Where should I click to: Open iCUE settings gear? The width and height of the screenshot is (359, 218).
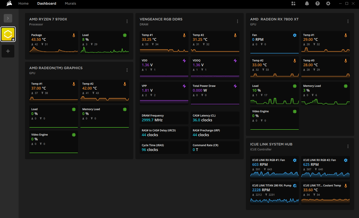pyautogui.click(x=328, y=3)
